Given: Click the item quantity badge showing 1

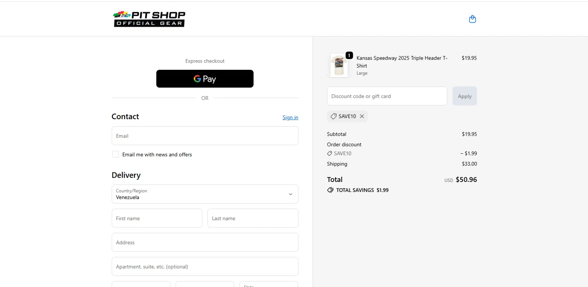Looking at the screenshot, I should click(349, 55).
